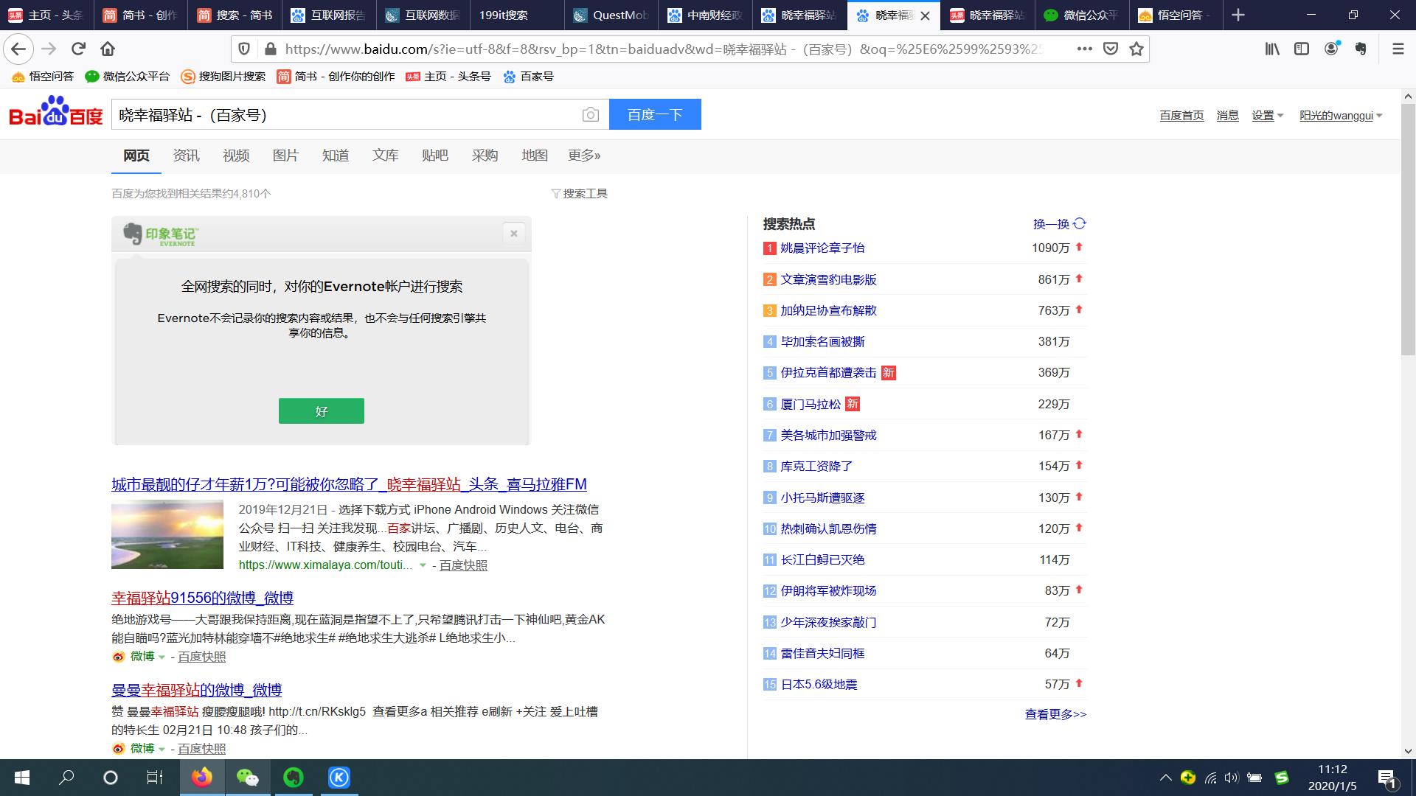Viewport: 1416px width, 796px height.
Task: Open the browser home page icon
Action: [x=108, y=49]
